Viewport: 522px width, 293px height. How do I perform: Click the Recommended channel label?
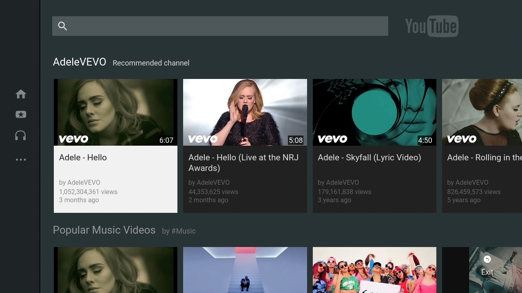tap(151, 63)
